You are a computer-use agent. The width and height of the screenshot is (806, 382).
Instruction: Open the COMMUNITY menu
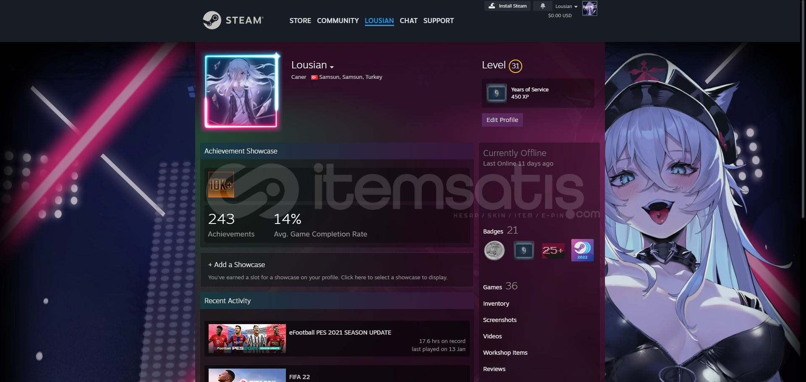coord(338,21)
